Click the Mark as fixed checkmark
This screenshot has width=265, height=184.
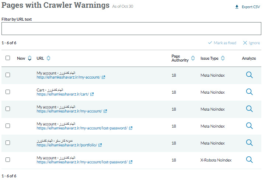[x=210, y=43]
